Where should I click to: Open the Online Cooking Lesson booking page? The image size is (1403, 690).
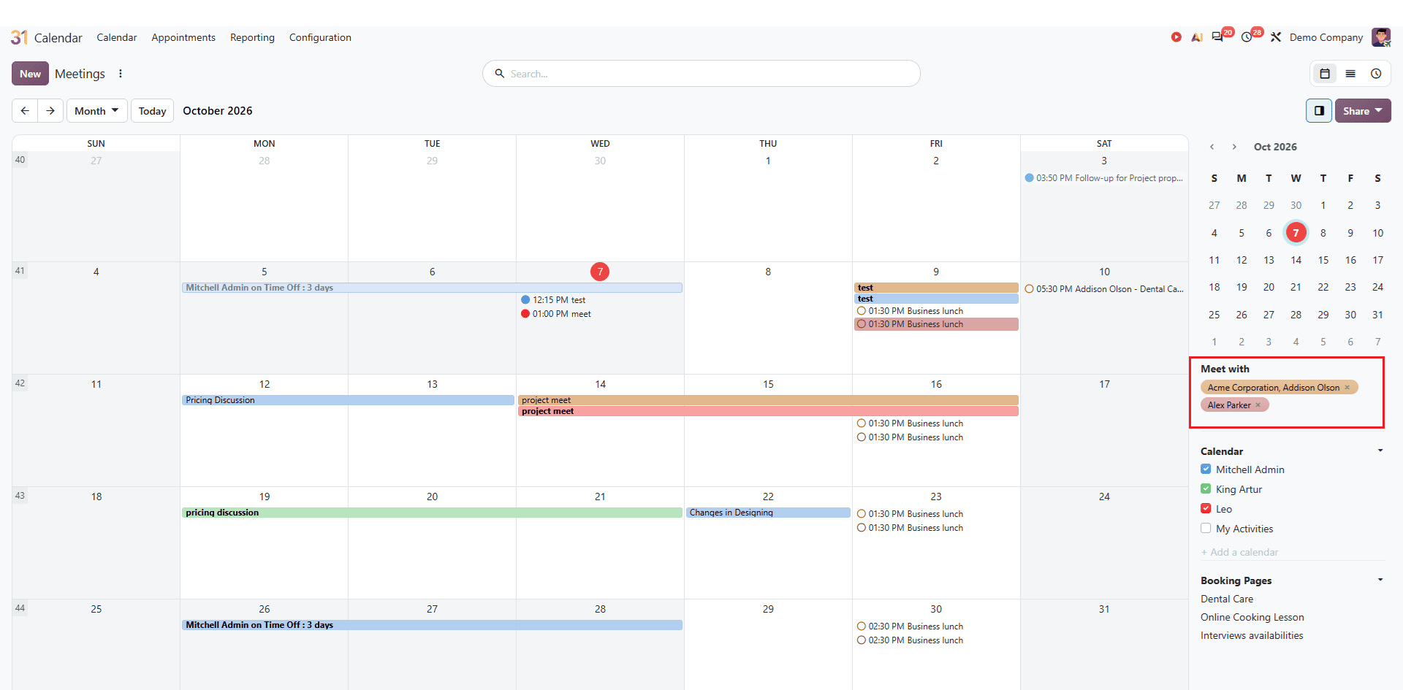coord(1252,617)
